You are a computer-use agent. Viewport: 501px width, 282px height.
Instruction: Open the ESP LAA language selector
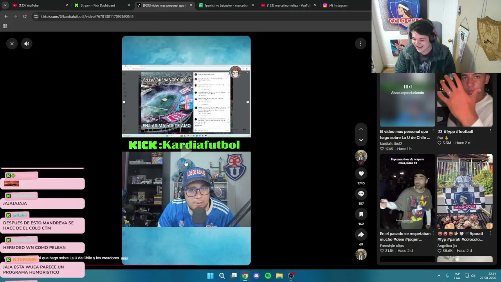click(x=457, y=276)
